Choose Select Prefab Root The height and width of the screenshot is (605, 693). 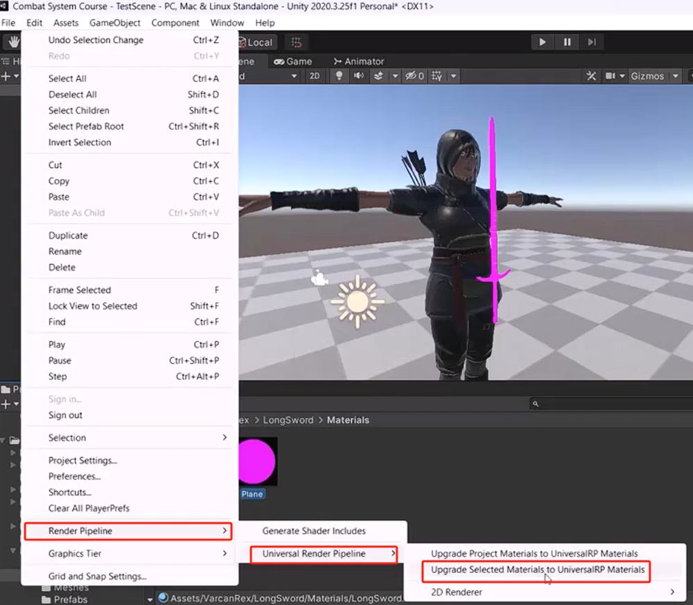[128, 126]
